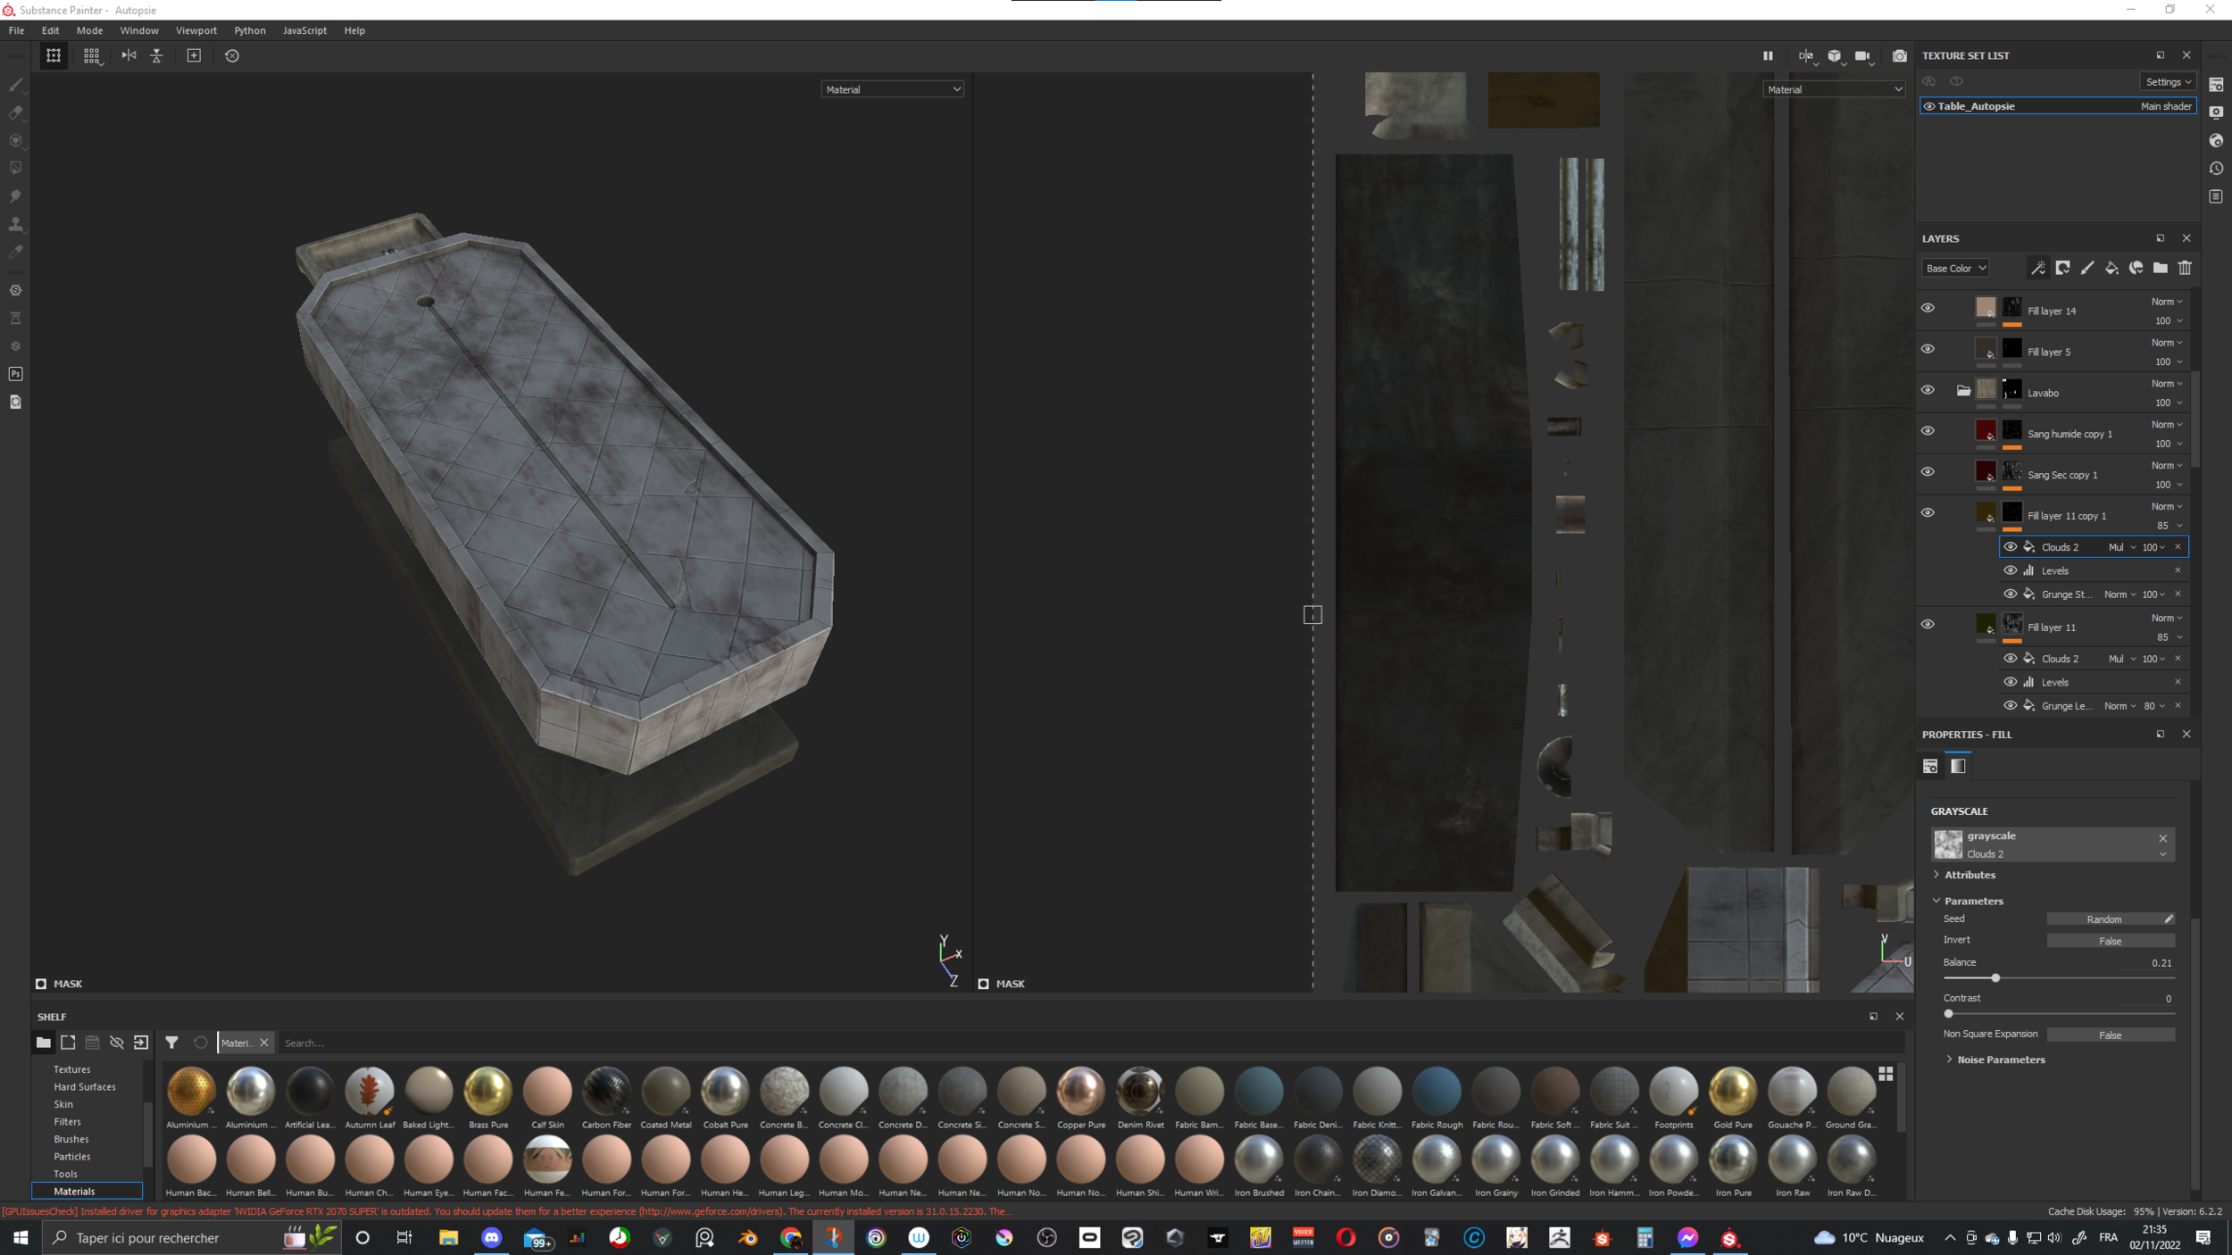
Task: Select the Paint brush tool
Action: click(15, 85)
